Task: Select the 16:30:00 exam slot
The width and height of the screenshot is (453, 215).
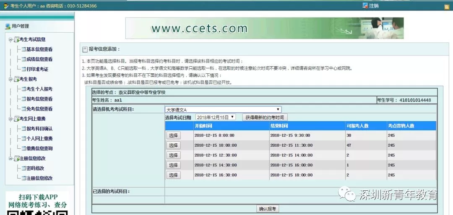Action: [173, 175]
